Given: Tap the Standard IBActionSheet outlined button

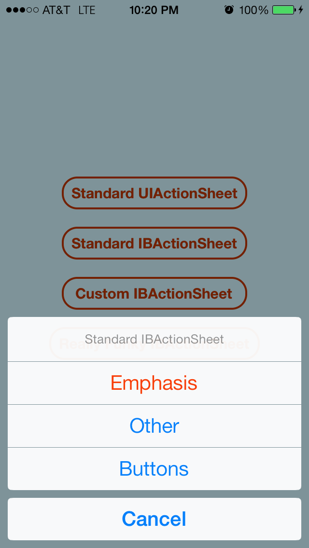Looking at the screenshot, I should pyautogui.click(x=154, y=243).
